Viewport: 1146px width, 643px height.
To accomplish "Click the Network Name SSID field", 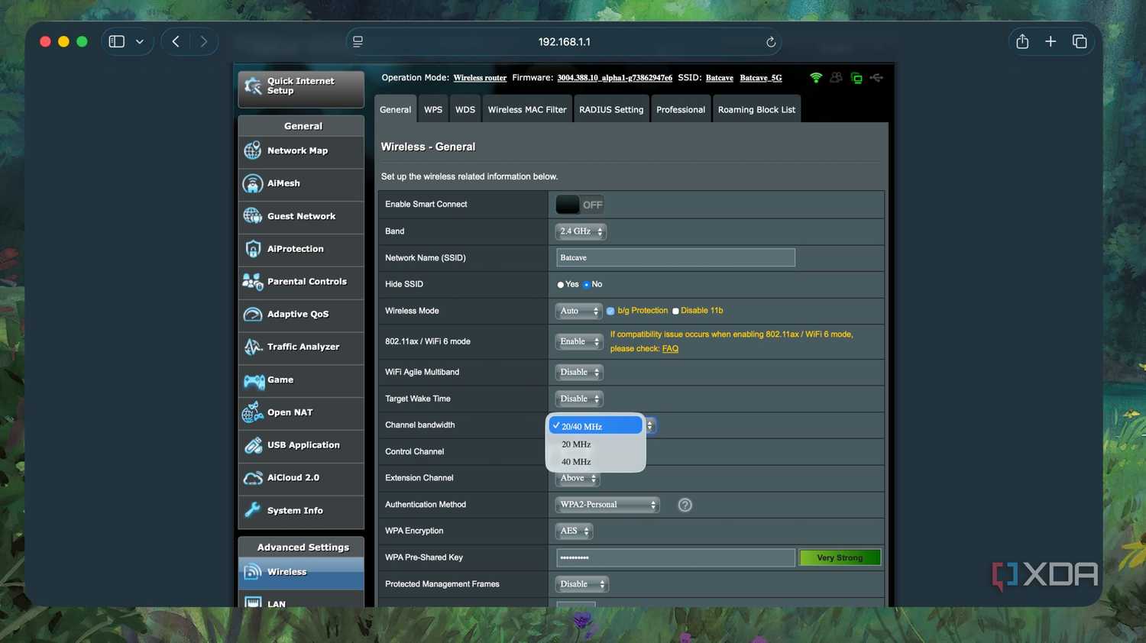I will click(x=675, y=257).
